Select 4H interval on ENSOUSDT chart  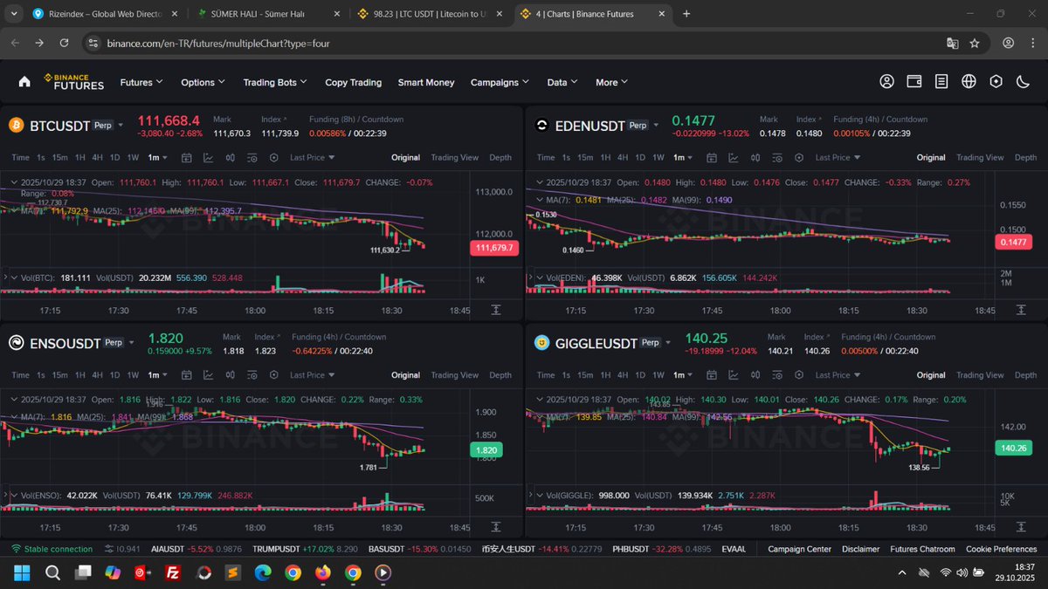coord(97,375)
